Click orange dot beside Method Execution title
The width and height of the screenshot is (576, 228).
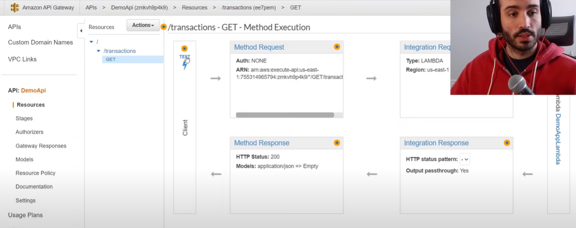163,27
